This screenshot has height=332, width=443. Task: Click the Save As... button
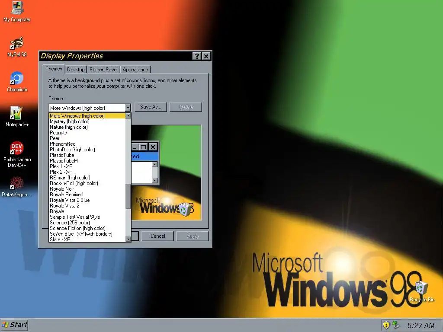(x=151, y=107)
